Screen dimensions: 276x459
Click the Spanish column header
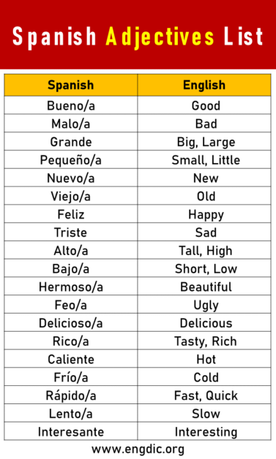click(x=71, y=86)
